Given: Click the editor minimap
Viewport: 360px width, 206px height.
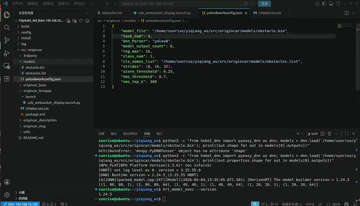Looking at the screenshot, I should [345, 26].
